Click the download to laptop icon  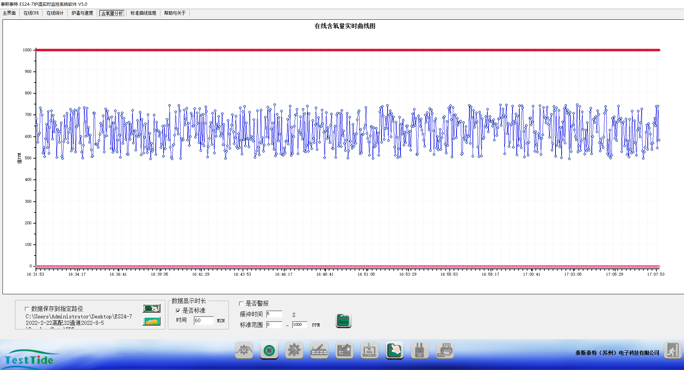[x=369, y=351]
